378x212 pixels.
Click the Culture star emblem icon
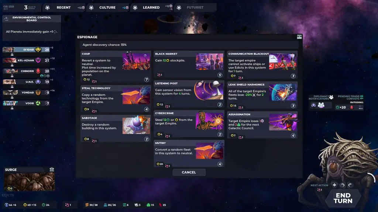pos(92,8)
